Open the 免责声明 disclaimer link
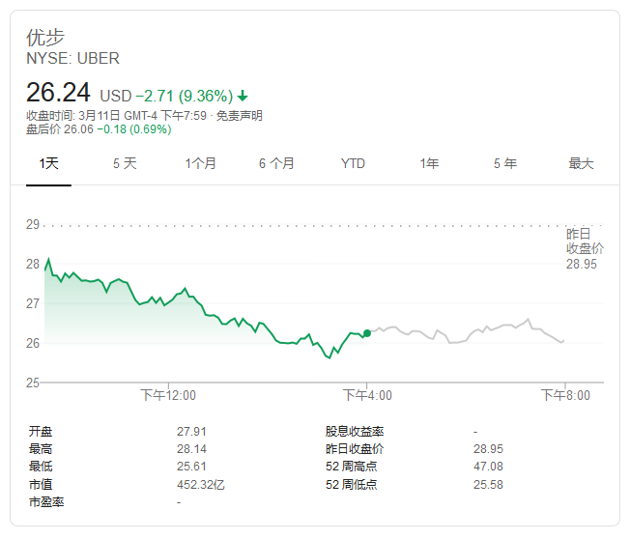This screenshot has width=630, height=539. pyautogui.click(x=238, y=116)
